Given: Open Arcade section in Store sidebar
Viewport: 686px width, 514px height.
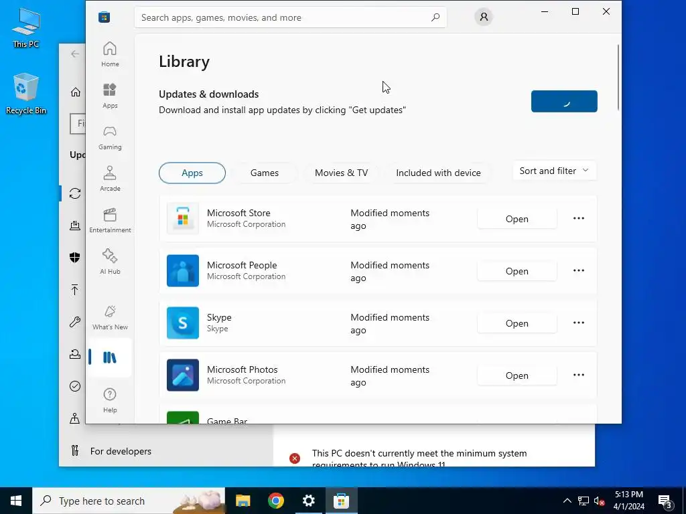Looking at the screenshot, I should point(110,179).
